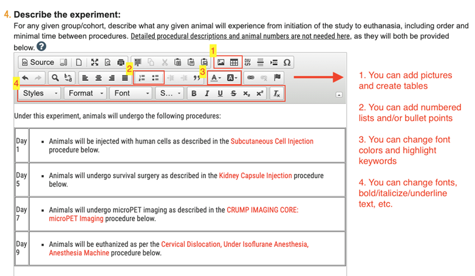The height and width of the screenshot is (276, 475).
Task: Toggle block quote formatting
Action: pos(197,78)
